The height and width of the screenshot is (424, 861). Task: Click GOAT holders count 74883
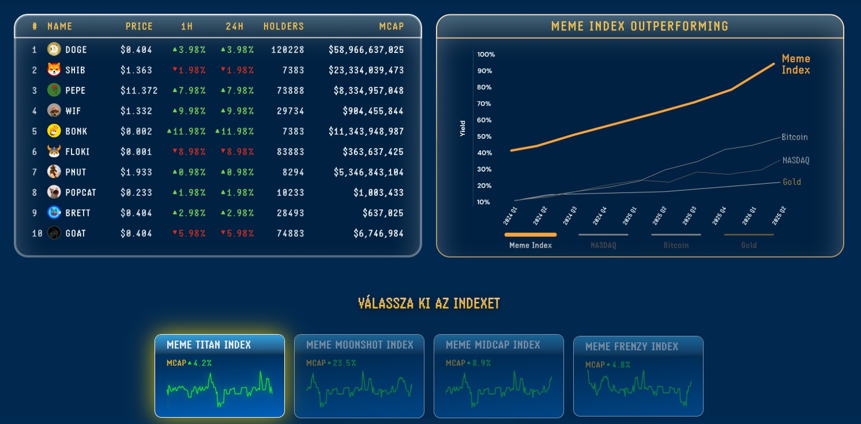(x=290, y=234)
